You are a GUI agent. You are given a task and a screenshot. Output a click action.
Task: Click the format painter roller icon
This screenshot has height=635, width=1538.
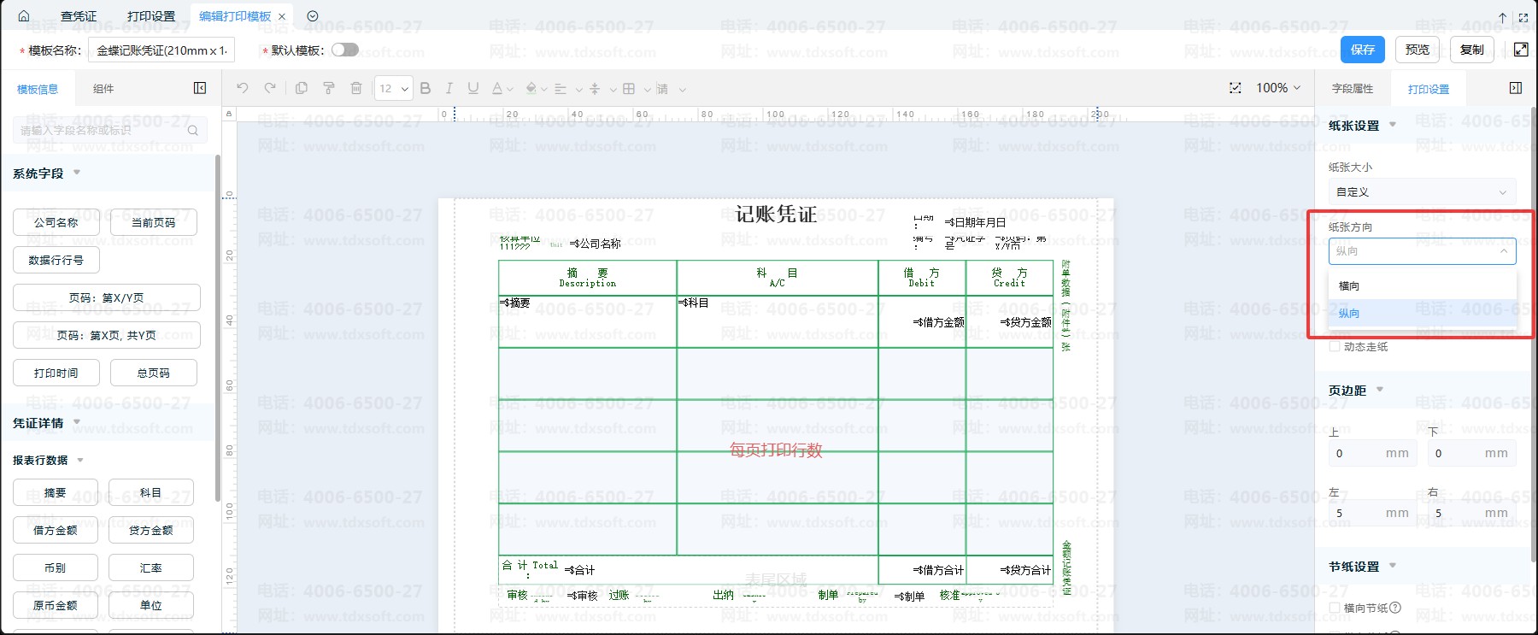(329, 88)
